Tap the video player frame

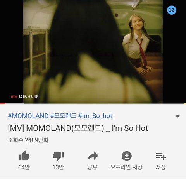point(93,51)
